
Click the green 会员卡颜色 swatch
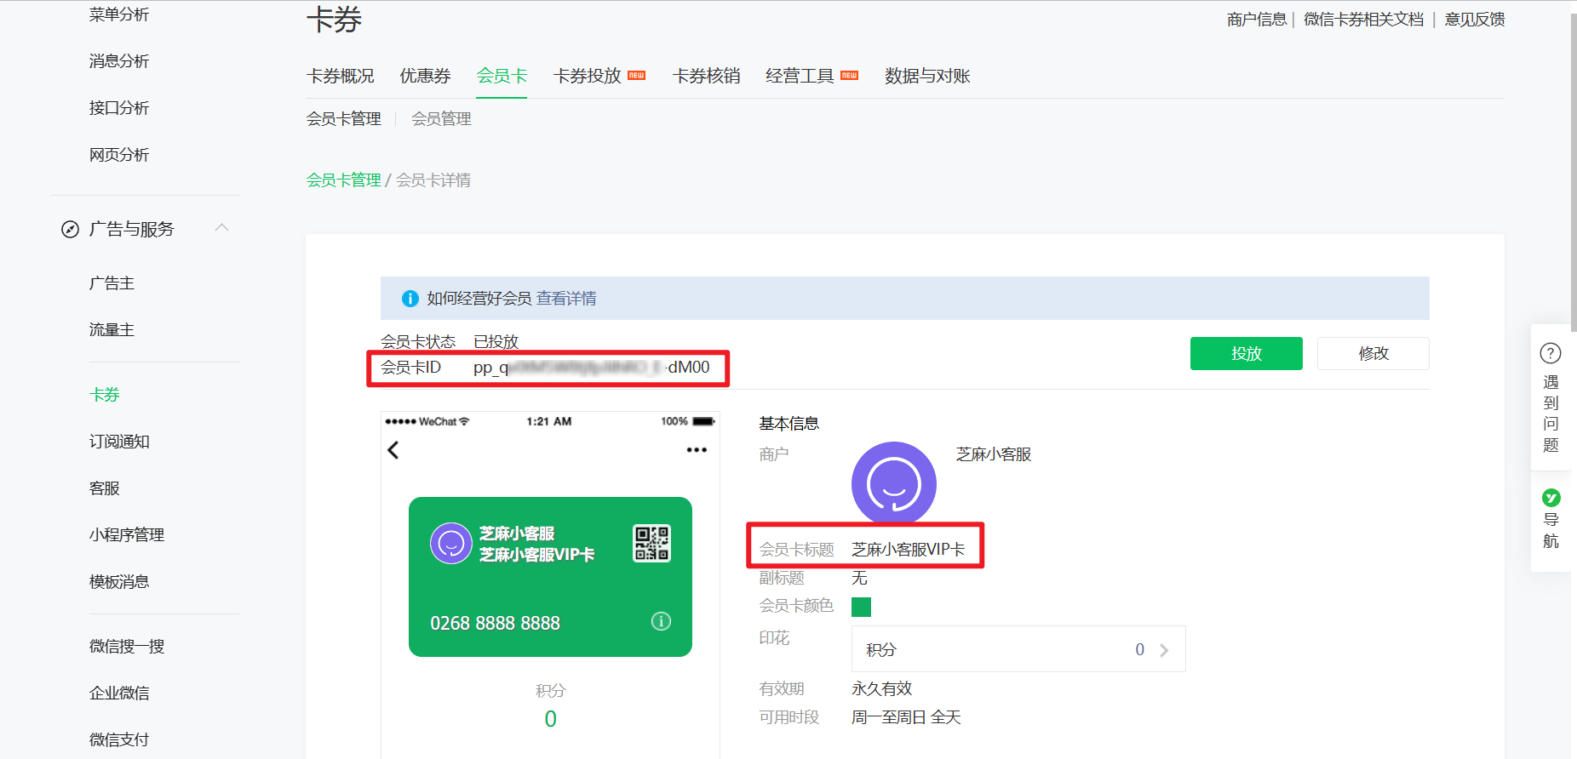coord(861,607)
